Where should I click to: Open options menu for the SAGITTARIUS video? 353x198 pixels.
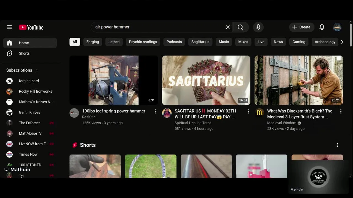coord(248,111)
